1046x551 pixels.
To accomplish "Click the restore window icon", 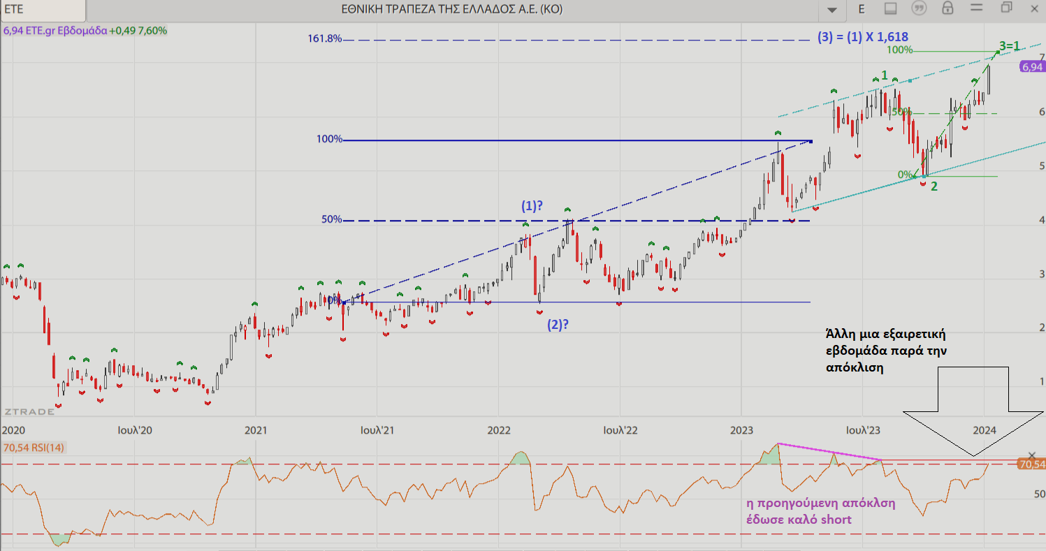I will 1006,8.
